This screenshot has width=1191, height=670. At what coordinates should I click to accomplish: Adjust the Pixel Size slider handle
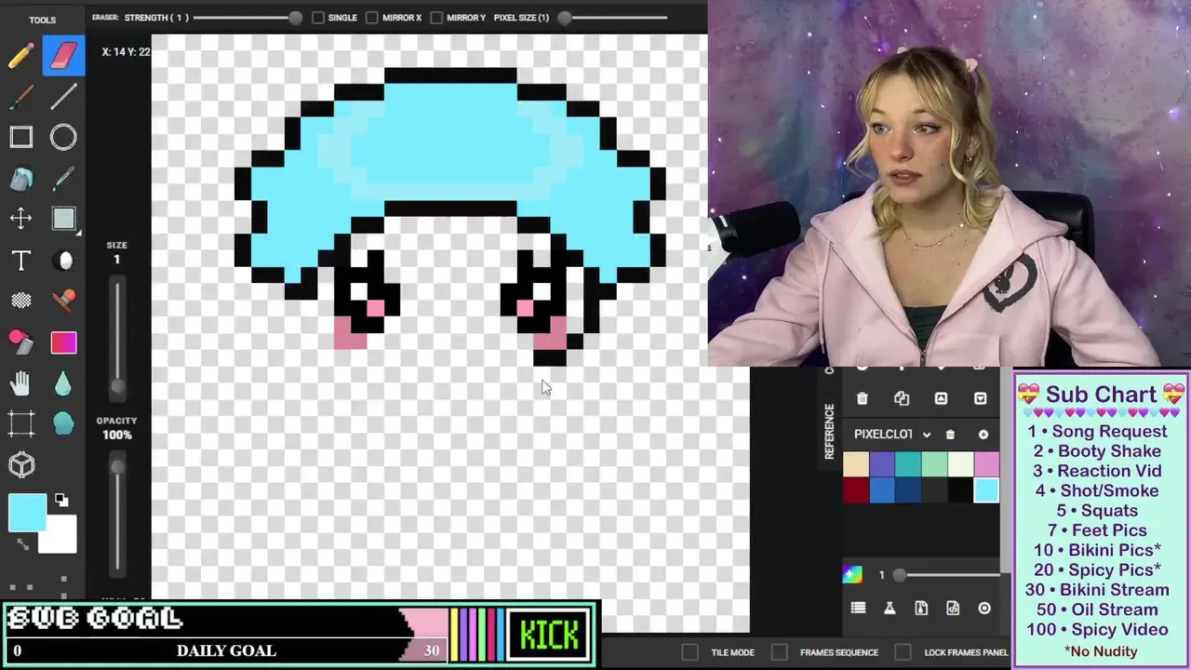(x=564, y=18)
